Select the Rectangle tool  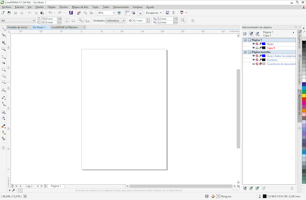(x=4, y=69)
